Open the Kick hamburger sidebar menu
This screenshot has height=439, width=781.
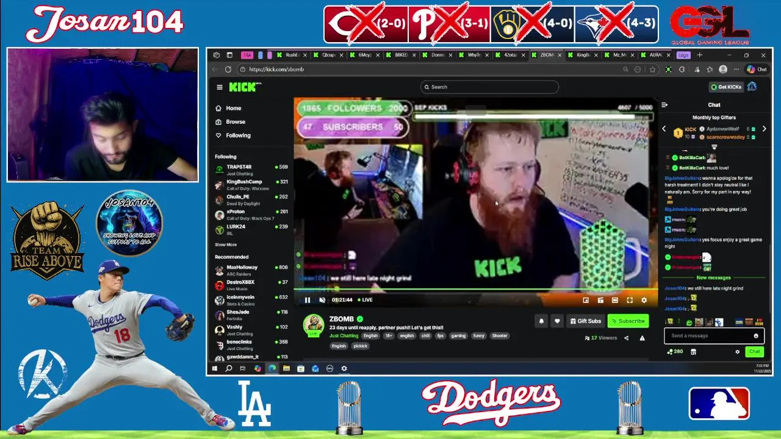tap(220, 87)
